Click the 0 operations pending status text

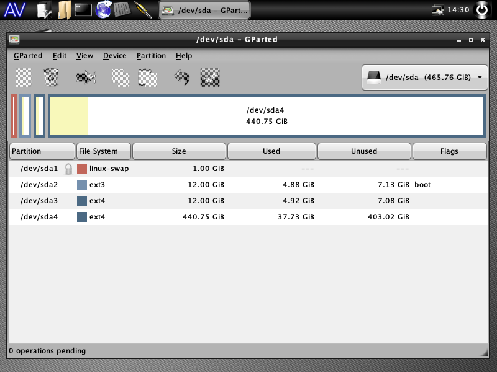tap(48, 351)
